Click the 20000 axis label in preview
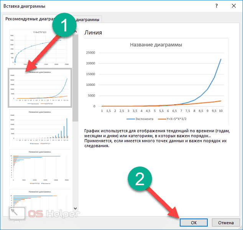This screenshot has height=230, width=243. tap(91, 63)
